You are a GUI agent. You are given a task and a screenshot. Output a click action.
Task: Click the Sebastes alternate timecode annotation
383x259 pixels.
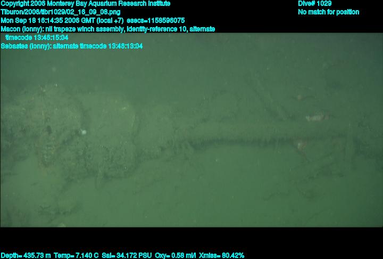coord(71,46)
